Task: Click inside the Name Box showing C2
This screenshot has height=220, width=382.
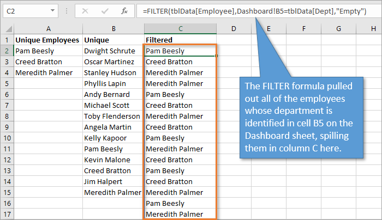Action: [x=25, y=10]
